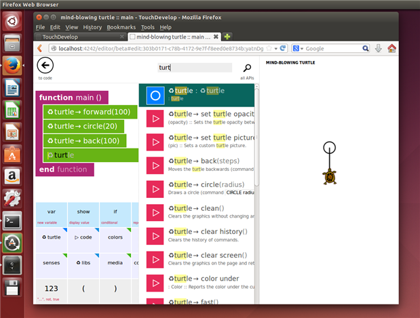
Task: Click play icon for turtle back(steps)
Action: [155, 165]
